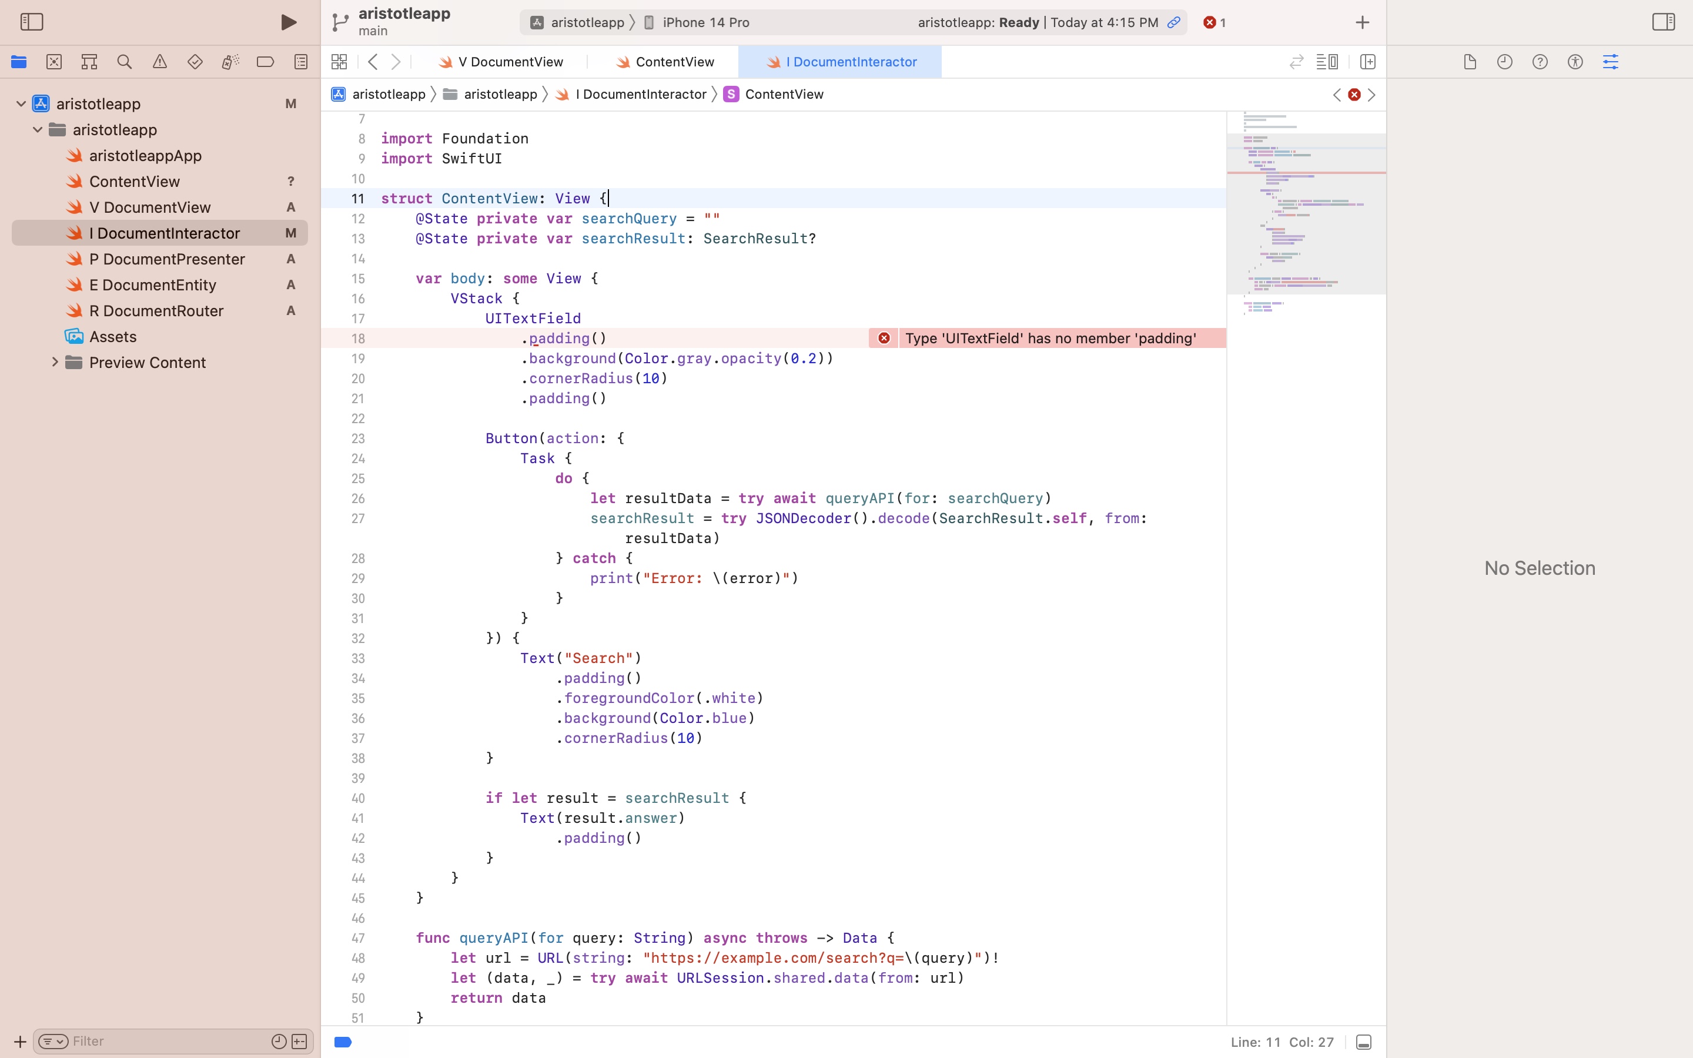Collapse the aristotleapp group folder
The image size is (1693, 1058).
(38, 129)
